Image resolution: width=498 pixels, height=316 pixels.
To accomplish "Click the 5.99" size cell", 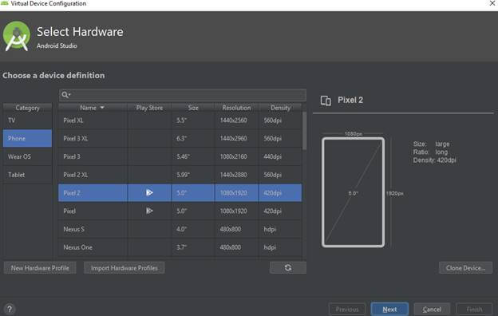I will (193, 175).
